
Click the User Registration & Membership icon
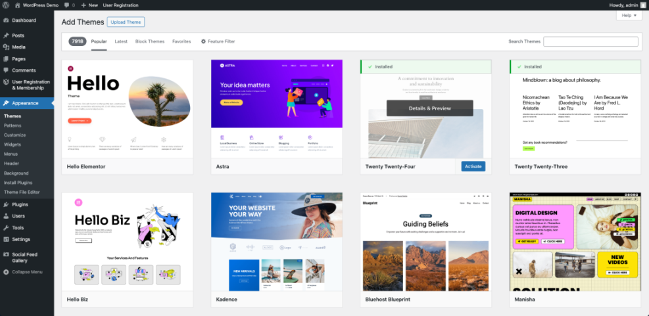pyautogui.click(x=6, y=82)
